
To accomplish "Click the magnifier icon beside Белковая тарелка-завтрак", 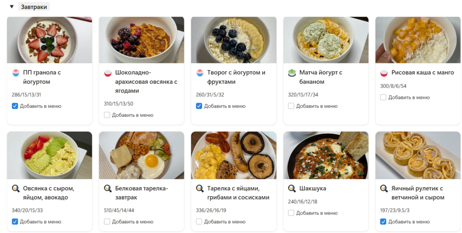I will pyautogui.click(x=108, y=189).
